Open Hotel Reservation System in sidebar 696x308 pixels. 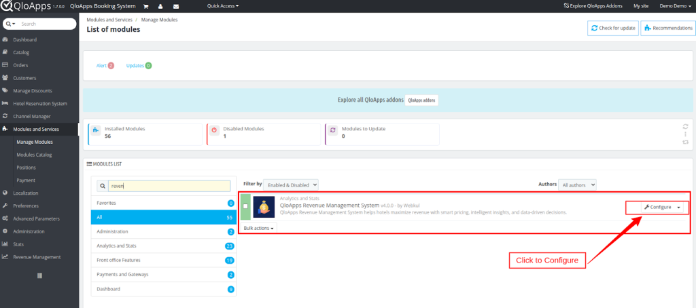pyautogui.click(x=39, y=104)
